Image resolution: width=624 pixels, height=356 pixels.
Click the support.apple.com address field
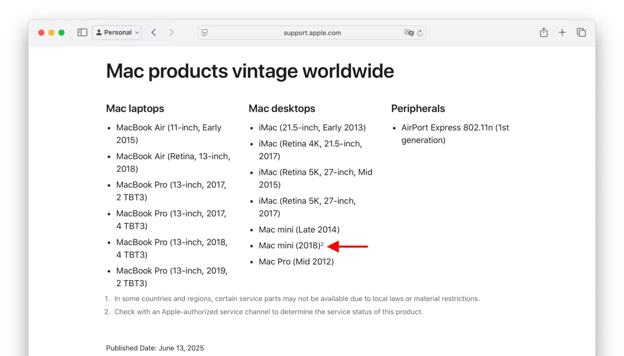point(312,33)
